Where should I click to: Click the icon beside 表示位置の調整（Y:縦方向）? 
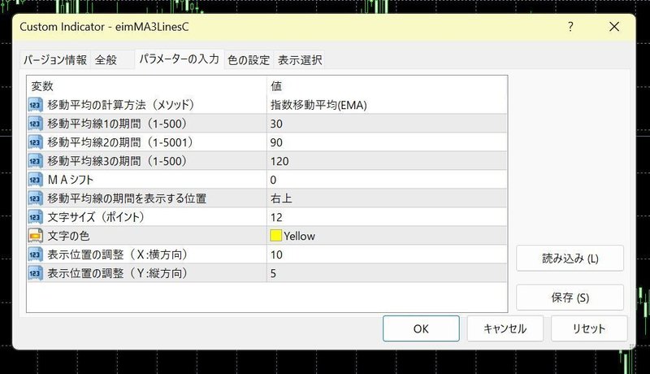[x=35, y=273]
